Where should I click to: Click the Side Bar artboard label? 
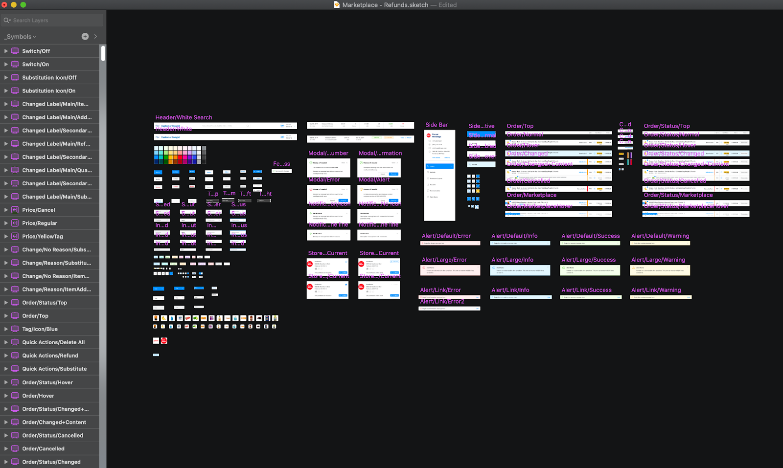(x=437, y=125)
